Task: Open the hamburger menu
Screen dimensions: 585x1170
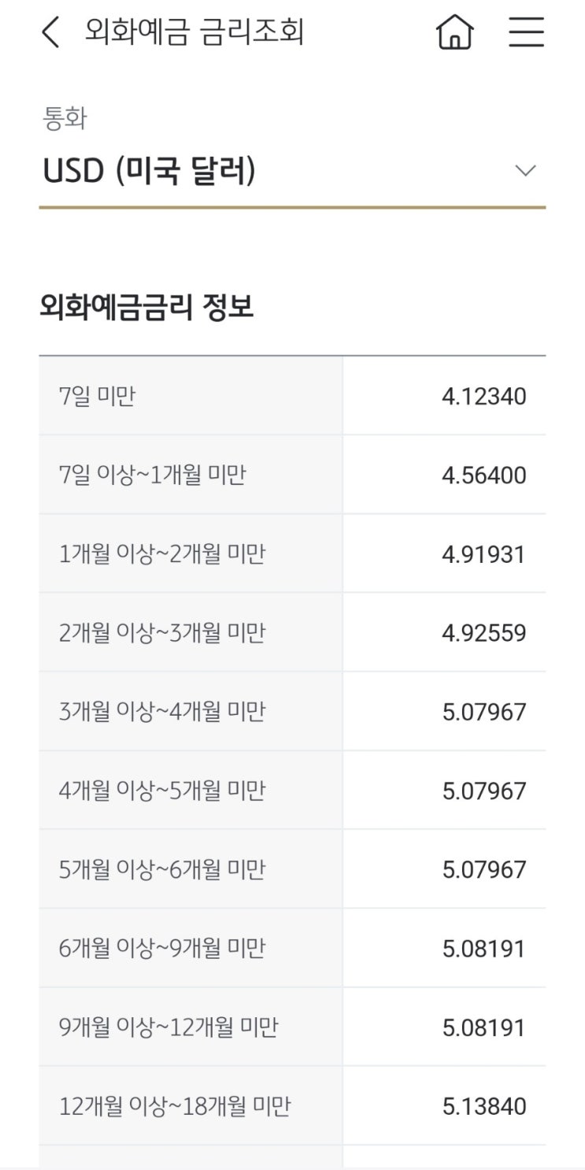Action: 526,33
